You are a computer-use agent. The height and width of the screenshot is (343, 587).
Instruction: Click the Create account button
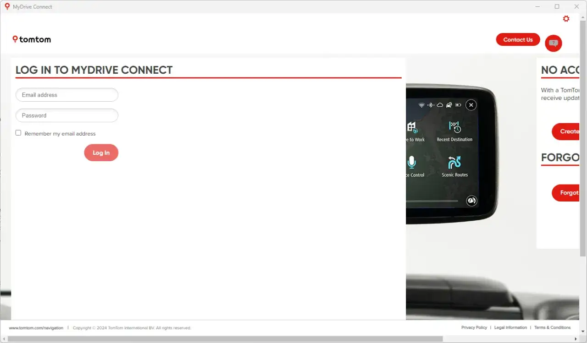(565, 131)
